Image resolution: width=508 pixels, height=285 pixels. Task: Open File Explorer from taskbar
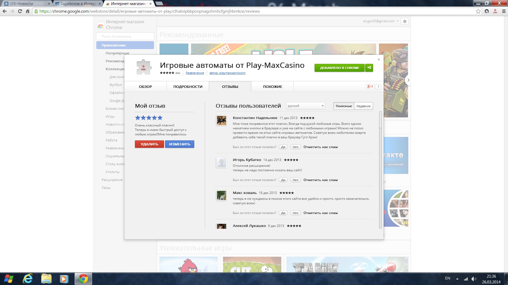pyautogui.click(x=46, y=279)
